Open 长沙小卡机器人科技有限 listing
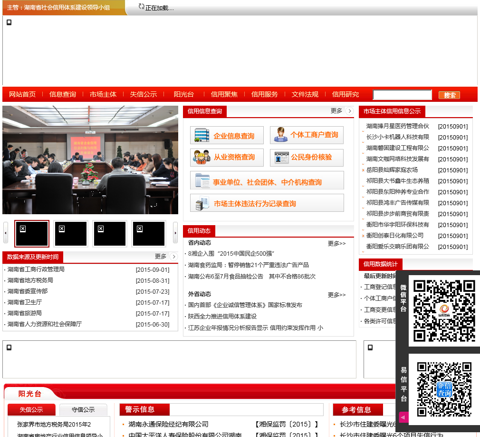 pos(398,137)
